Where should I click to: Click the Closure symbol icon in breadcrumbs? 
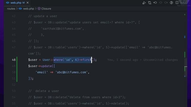pos(39,9)
